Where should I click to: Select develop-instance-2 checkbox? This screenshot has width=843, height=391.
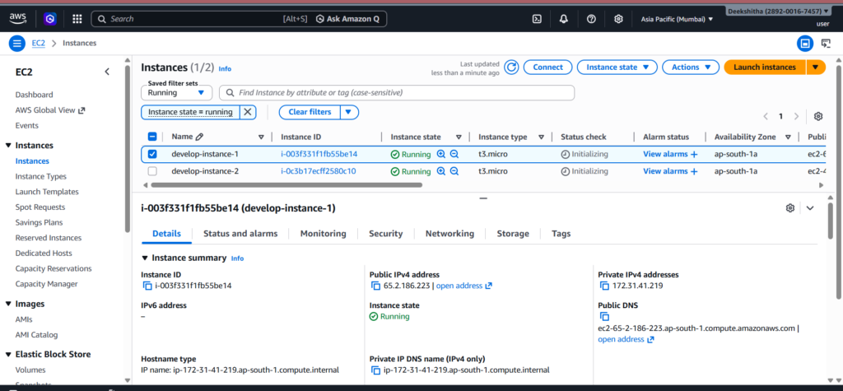click(151, 171)
